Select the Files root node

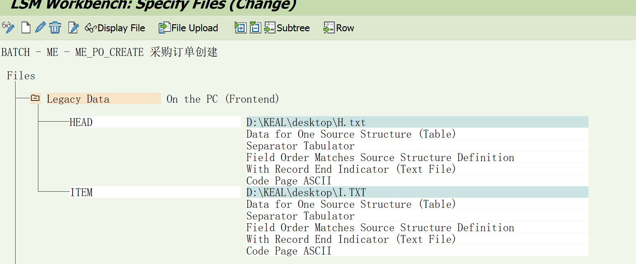coord(21,75)
